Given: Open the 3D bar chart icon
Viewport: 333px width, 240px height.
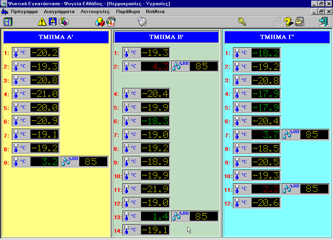Looking at the screenshot, I should point(64,22).
